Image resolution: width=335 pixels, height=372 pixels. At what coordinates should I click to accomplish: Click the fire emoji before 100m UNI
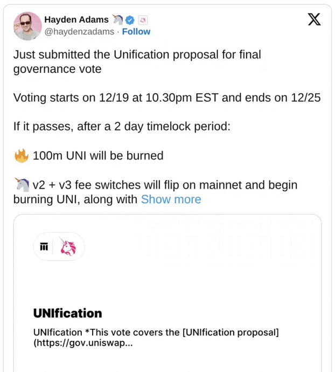21,156
